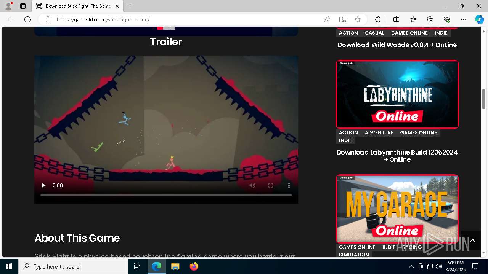Viewport: 488px width, 274px height.
Task: Seek on the trailer progress bar
Action: pyautogui.click(x=166, y=195)
